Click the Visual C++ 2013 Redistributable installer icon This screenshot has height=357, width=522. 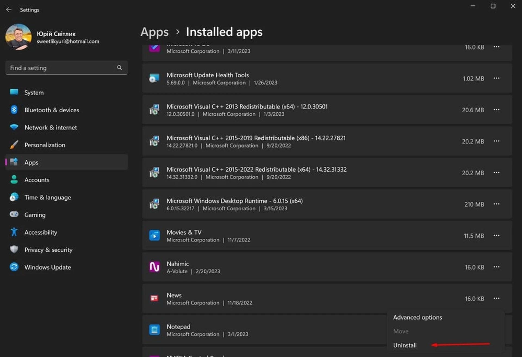click(154, 110)
